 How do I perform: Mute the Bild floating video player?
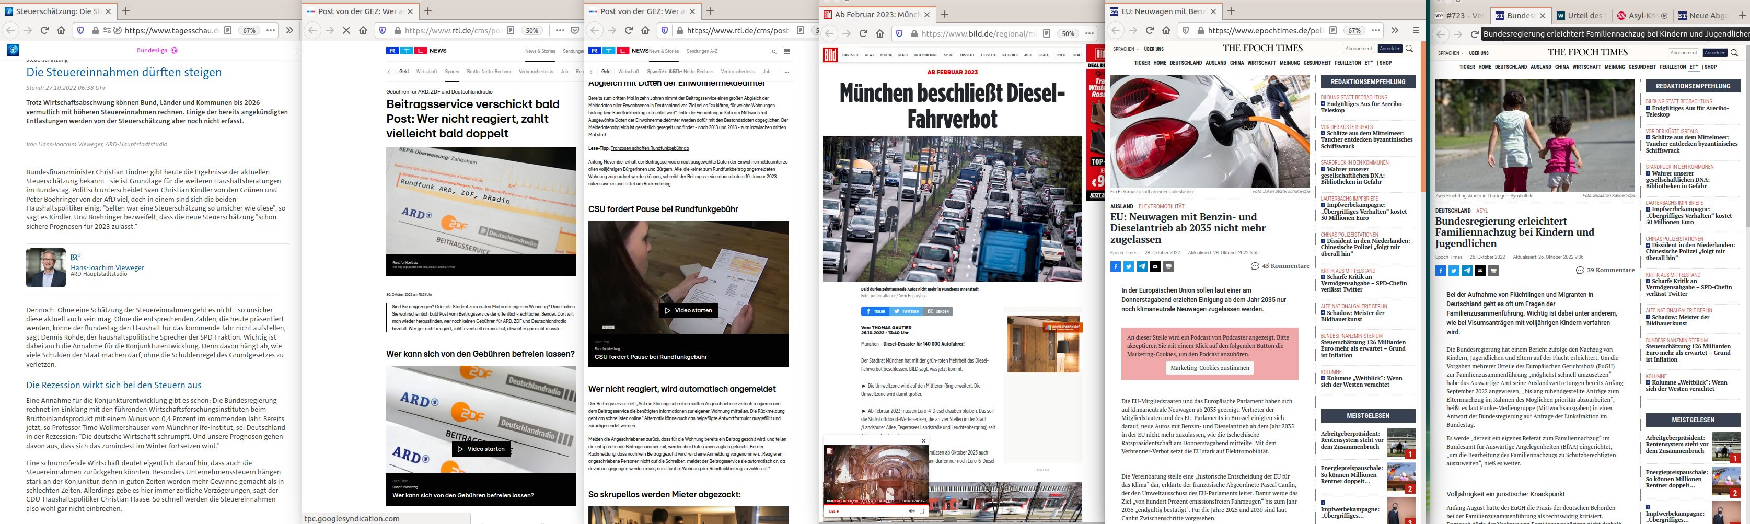click(x=911, y=511)
